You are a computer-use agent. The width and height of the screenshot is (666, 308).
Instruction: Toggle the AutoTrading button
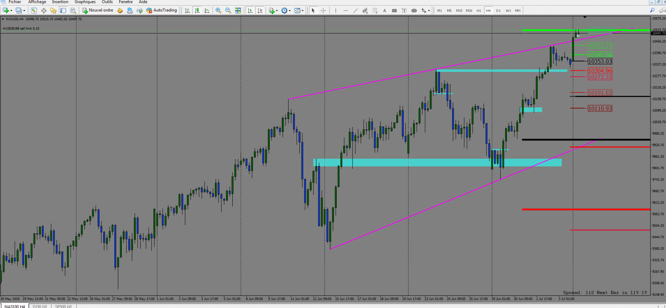tap(162, 10)
